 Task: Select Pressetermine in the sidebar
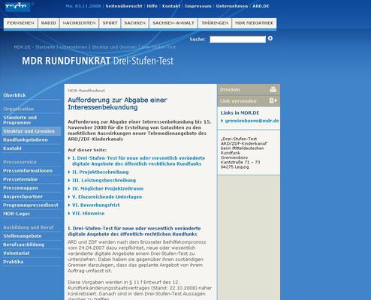20,179
